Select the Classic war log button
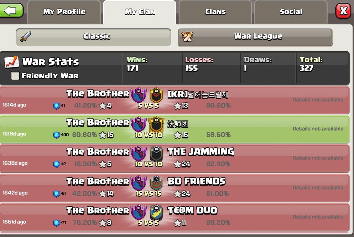 (93, 37)
